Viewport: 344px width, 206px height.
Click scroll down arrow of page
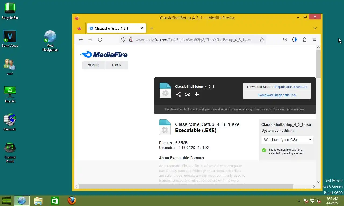(x=318, y=182)
